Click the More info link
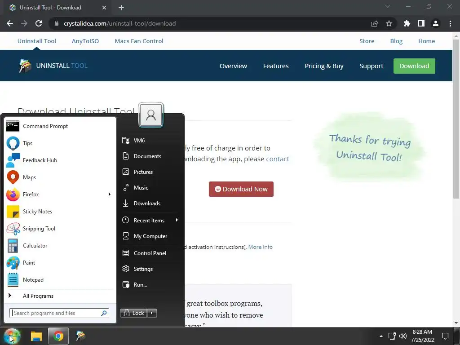This screenshot has width=460, height=345. coord(260,247)
